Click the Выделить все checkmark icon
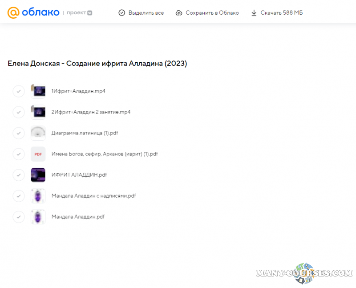 tap(121, 13)
